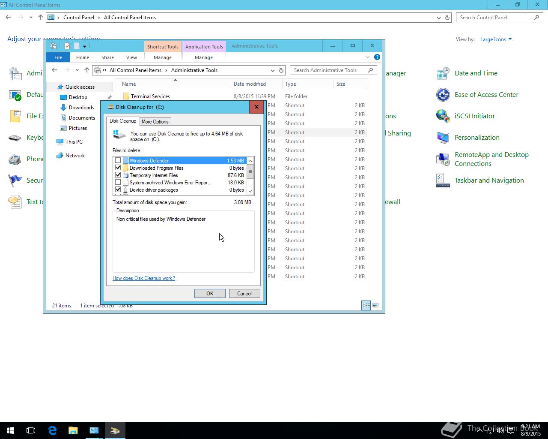This screenshot has width=548, height=439.
Task: Open Desktop in navigation pane
Action: coord(78,97)
